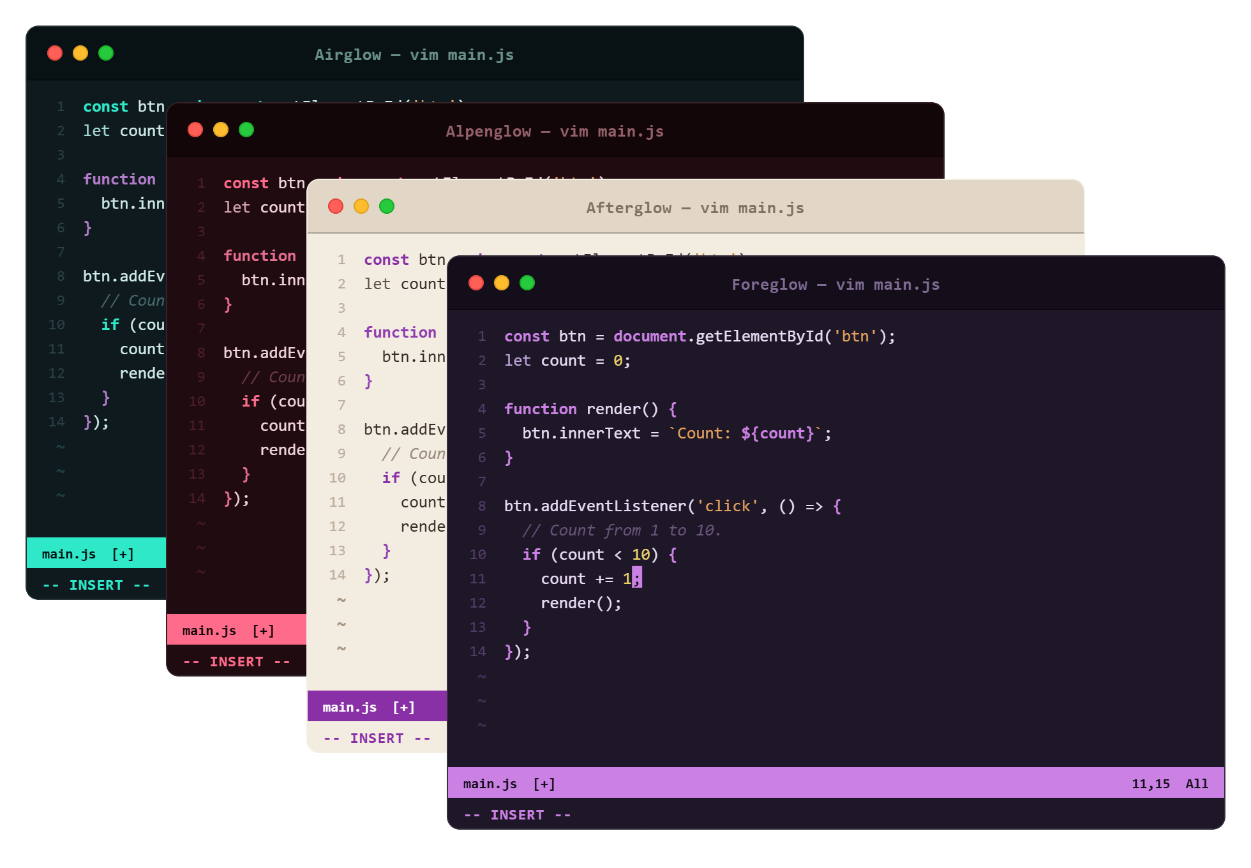
Task: Click the 'Afterglow — vim main.js' window title
Action: pyautogui.click(x=695, y=208)
